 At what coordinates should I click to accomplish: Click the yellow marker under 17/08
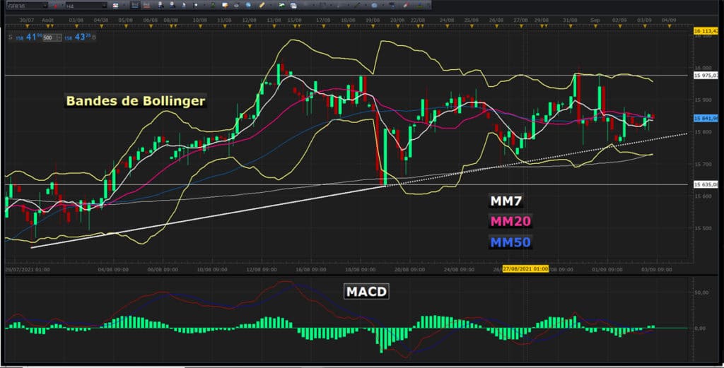324,26
